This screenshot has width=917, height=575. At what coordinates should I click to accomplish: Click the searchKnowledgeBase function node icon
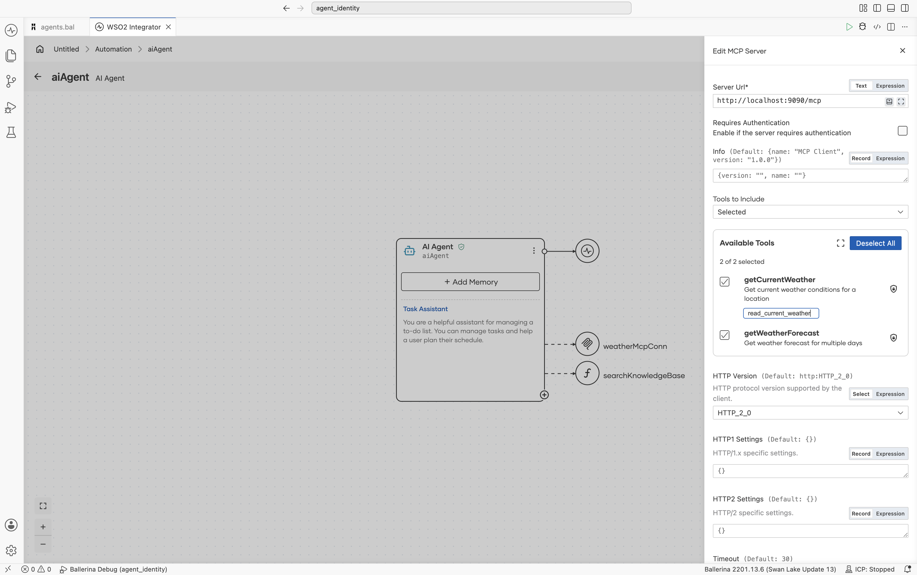coord(587,373)
